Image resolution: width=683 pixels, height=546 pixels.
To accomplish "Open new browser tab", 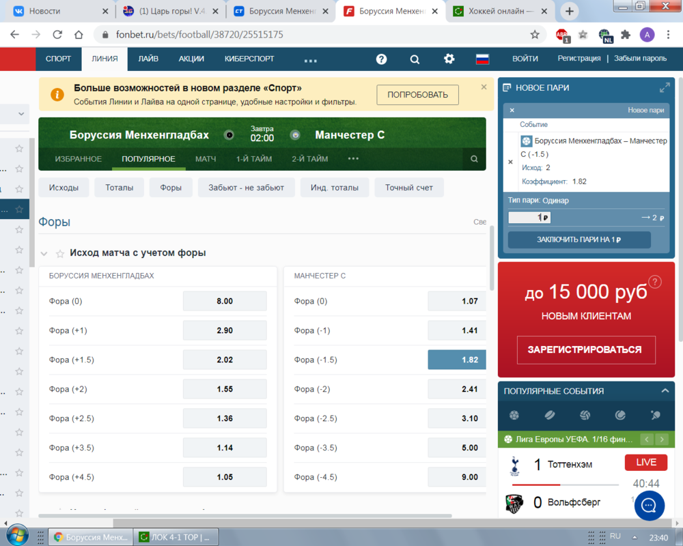I will pos(570,12).
